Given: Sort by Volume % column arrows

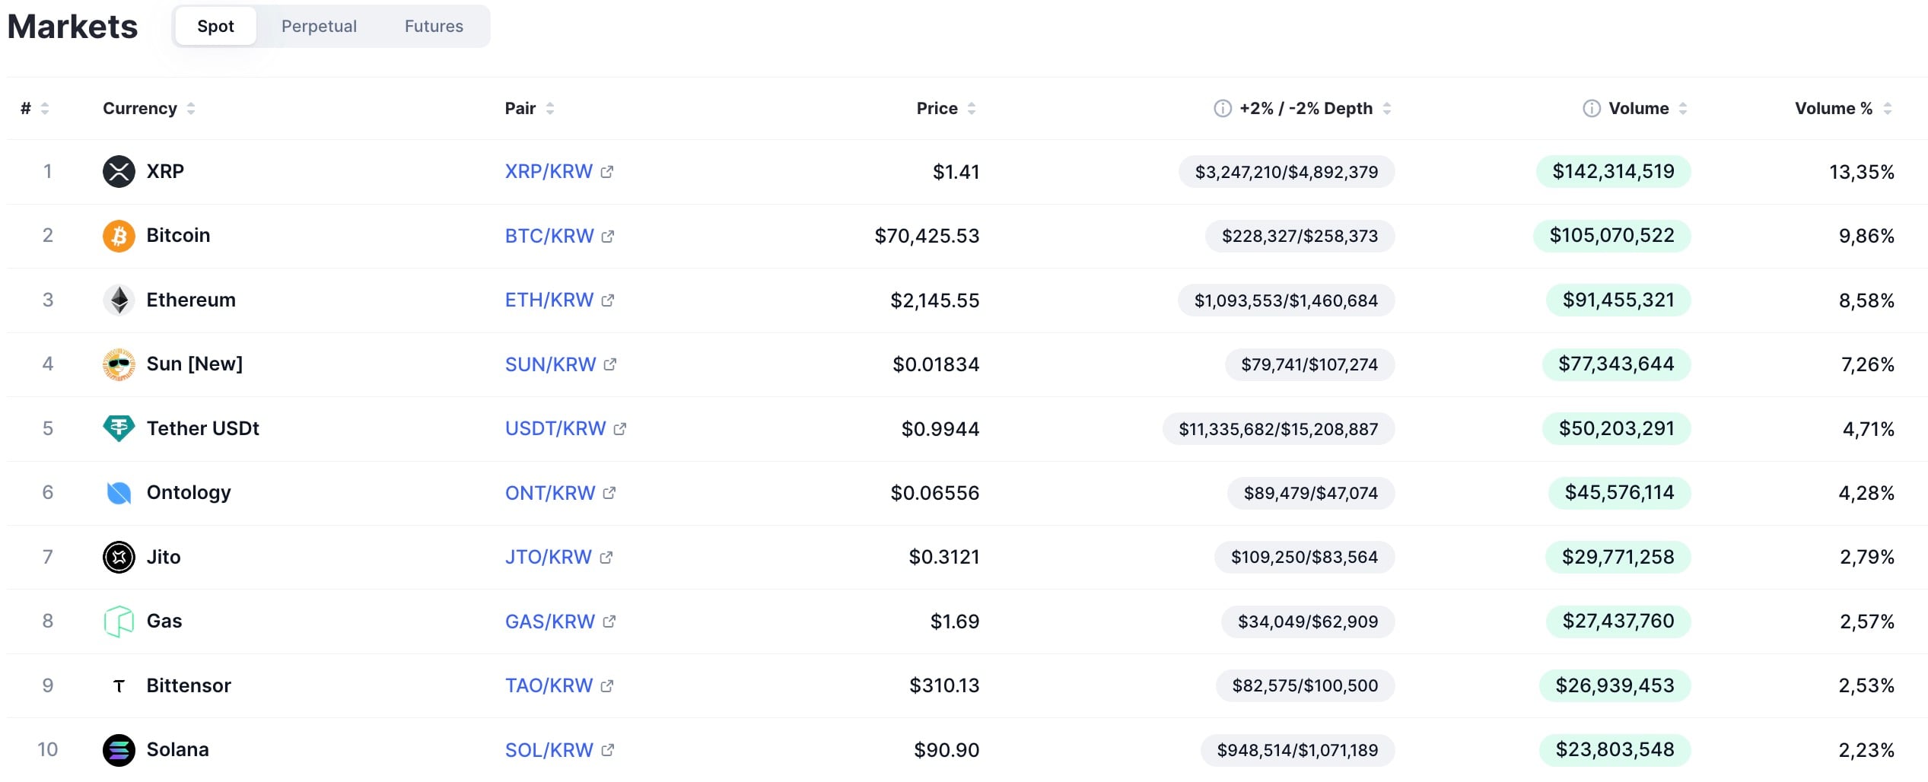Looking at the screenshot, I should (x=1888, y=108).
